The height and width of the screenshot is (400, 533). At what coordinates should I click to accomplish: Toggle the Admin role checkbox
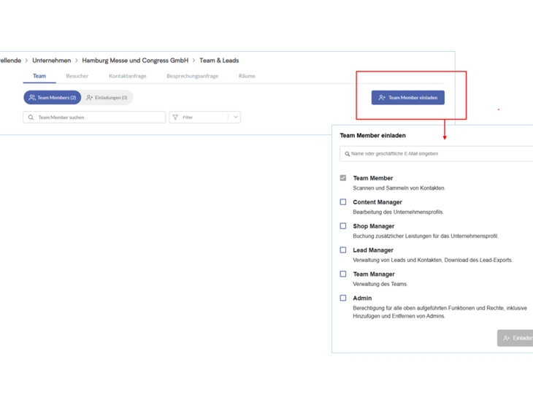coord(343,298)
